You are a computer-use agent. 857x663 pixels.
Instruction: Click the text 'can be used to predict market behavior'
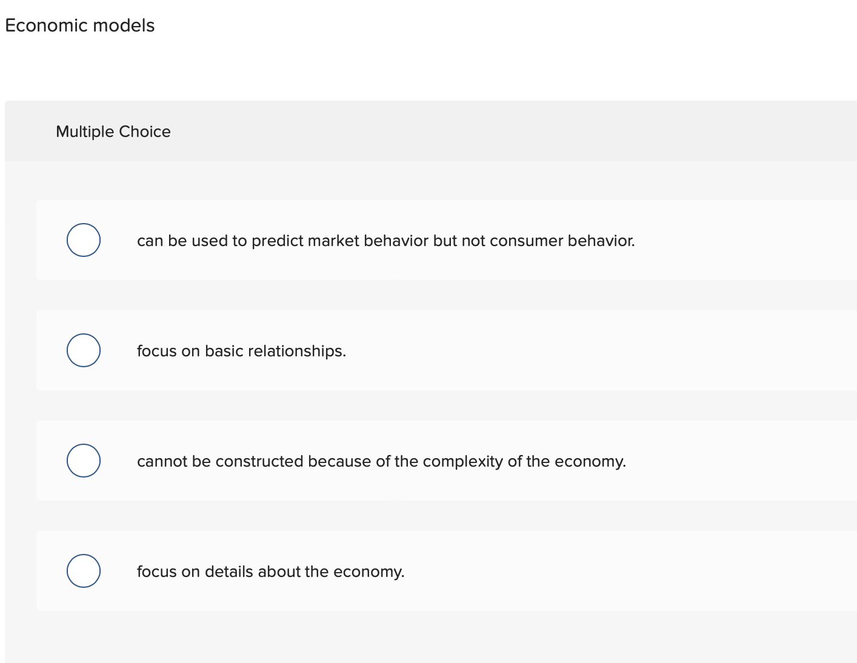click(x=386, y=241)
